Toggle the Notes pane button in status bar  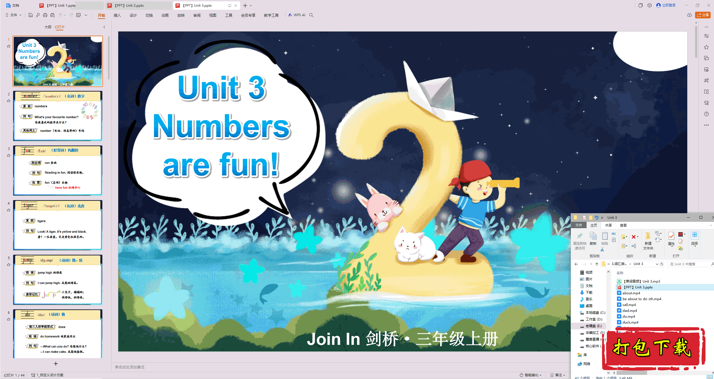(557, 375)
